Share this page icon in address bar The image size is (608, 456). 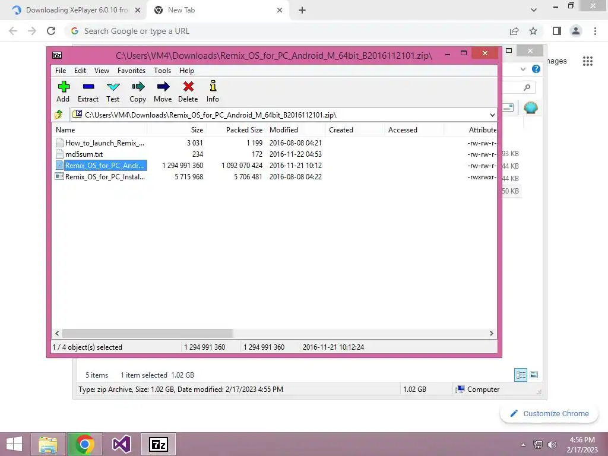[x=514, y=31]
